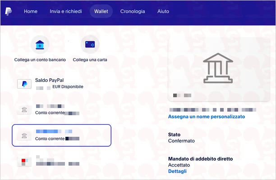Viewport: 276px width, 180px height.
Task: Click Assegna un nome personalizzato link
Action: (x=207, y=117)
